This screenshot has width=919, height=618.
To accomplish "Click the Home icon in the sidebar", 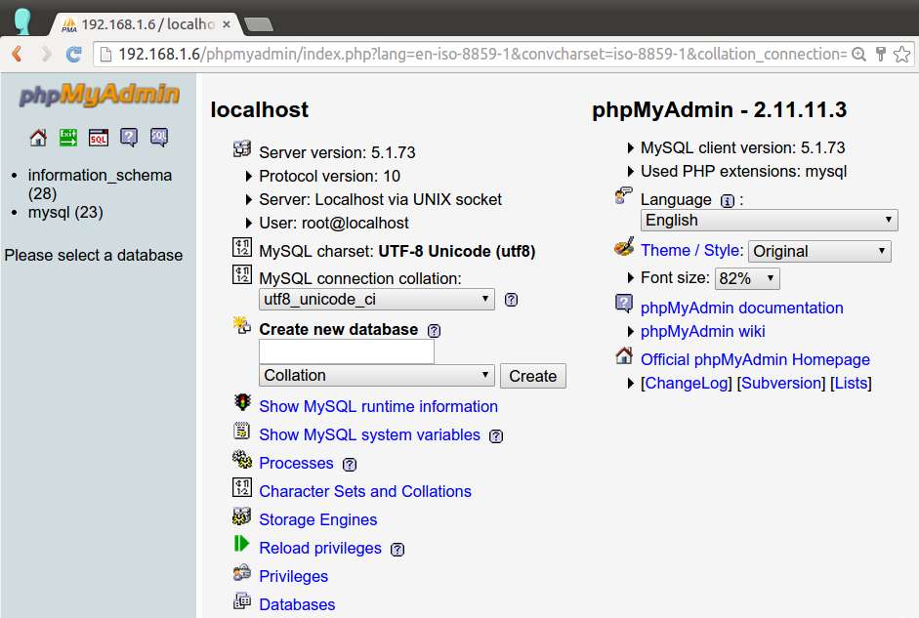I will (x=37, y=138).
